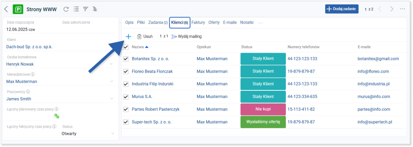The width and height of the screenshot is (413, 147).
Task: Uncheck the Floreo Beata Florczak row
Action: coord(126,71)
